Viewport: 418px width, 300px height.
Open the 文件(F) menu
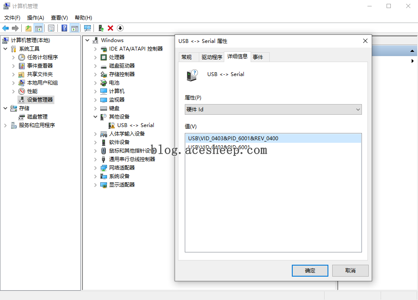point(12,17)
